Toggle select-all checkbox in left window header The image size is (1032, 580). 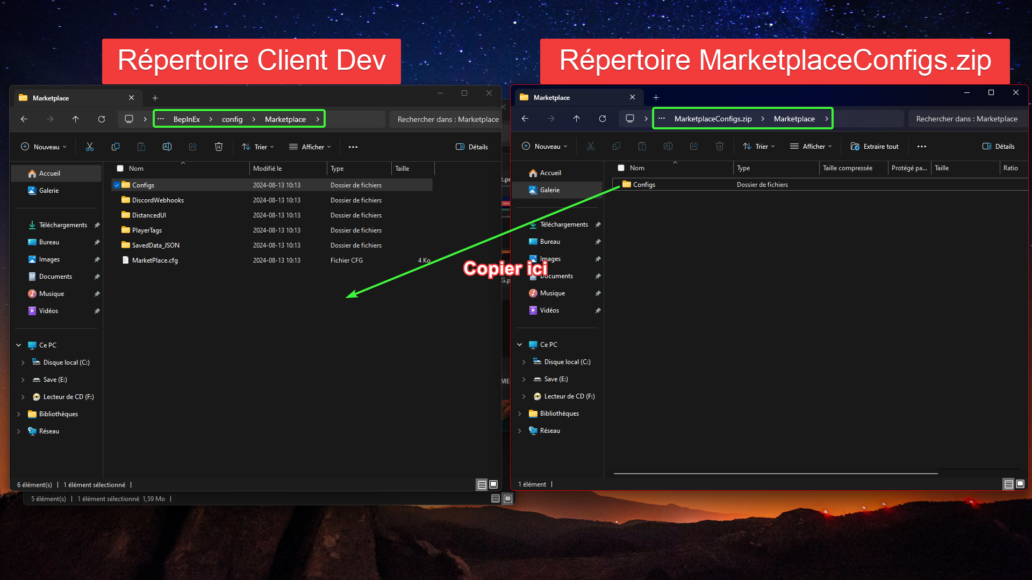point(120,169)
